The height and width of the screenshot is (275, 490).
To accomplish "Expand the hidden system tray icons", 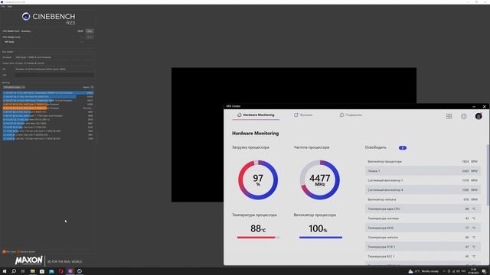I will 444,271.
